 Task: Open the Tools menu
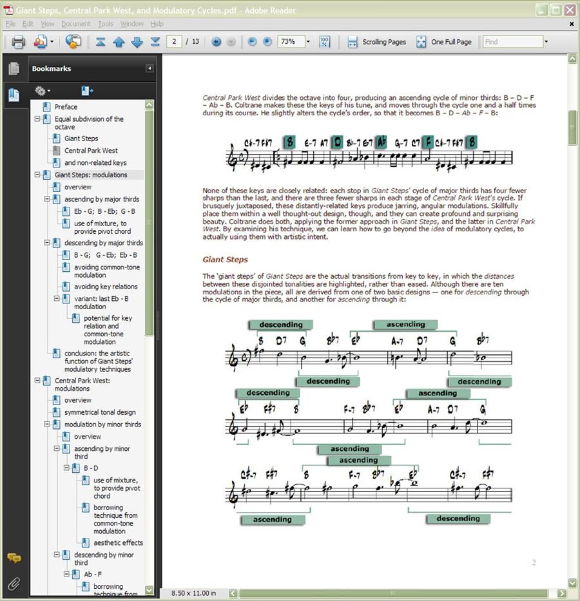point(106,24)
